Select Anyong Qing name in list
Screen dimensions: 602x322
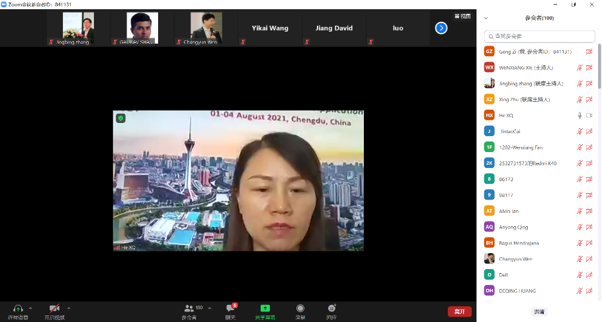tap(513, 227)
